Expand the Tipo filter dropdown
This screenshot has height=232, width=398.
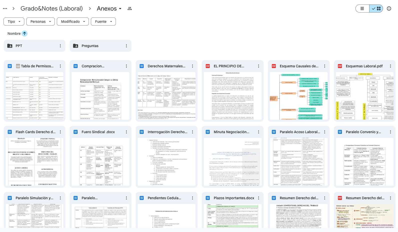(x=14, y=22)
